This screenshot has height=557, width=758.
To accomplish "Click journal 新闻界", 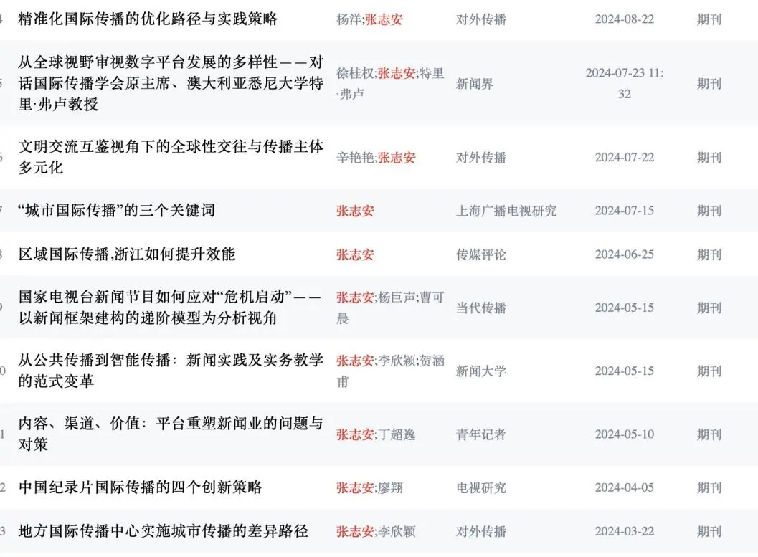I will (x=475, y=84).
